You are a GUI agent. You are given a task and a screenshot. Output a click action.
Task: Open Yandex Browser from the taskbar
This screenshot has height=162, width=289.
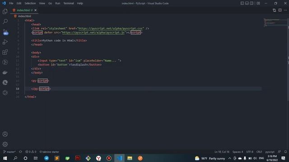(98, 158)
